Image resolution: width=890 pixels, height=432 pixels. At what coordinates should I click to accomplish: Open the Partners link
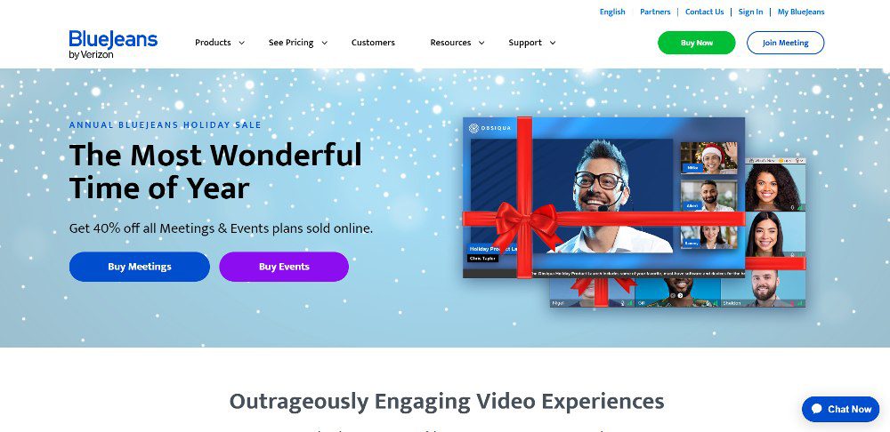coord(655,12)
